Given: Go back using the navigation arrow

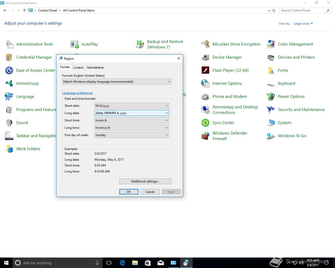Looking at the screenshot, I should (5, 10).
